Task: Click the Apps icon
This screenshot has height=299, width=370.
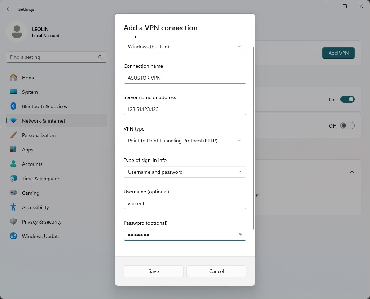Action: point(13,150)
